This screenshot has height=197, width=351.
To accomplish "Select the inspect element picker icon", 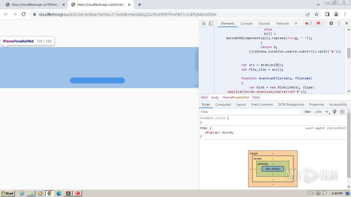I will (203, 24).
